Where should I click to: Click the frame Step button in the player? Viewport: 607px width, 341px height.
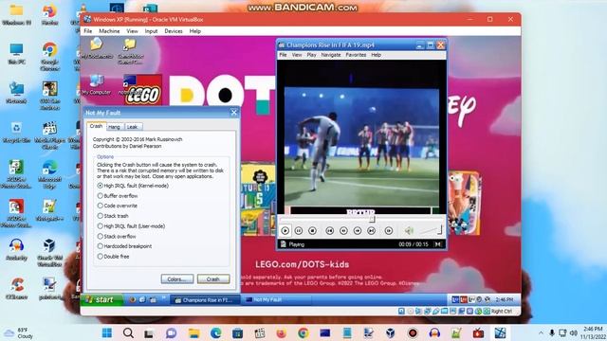(x=388, y=231)
